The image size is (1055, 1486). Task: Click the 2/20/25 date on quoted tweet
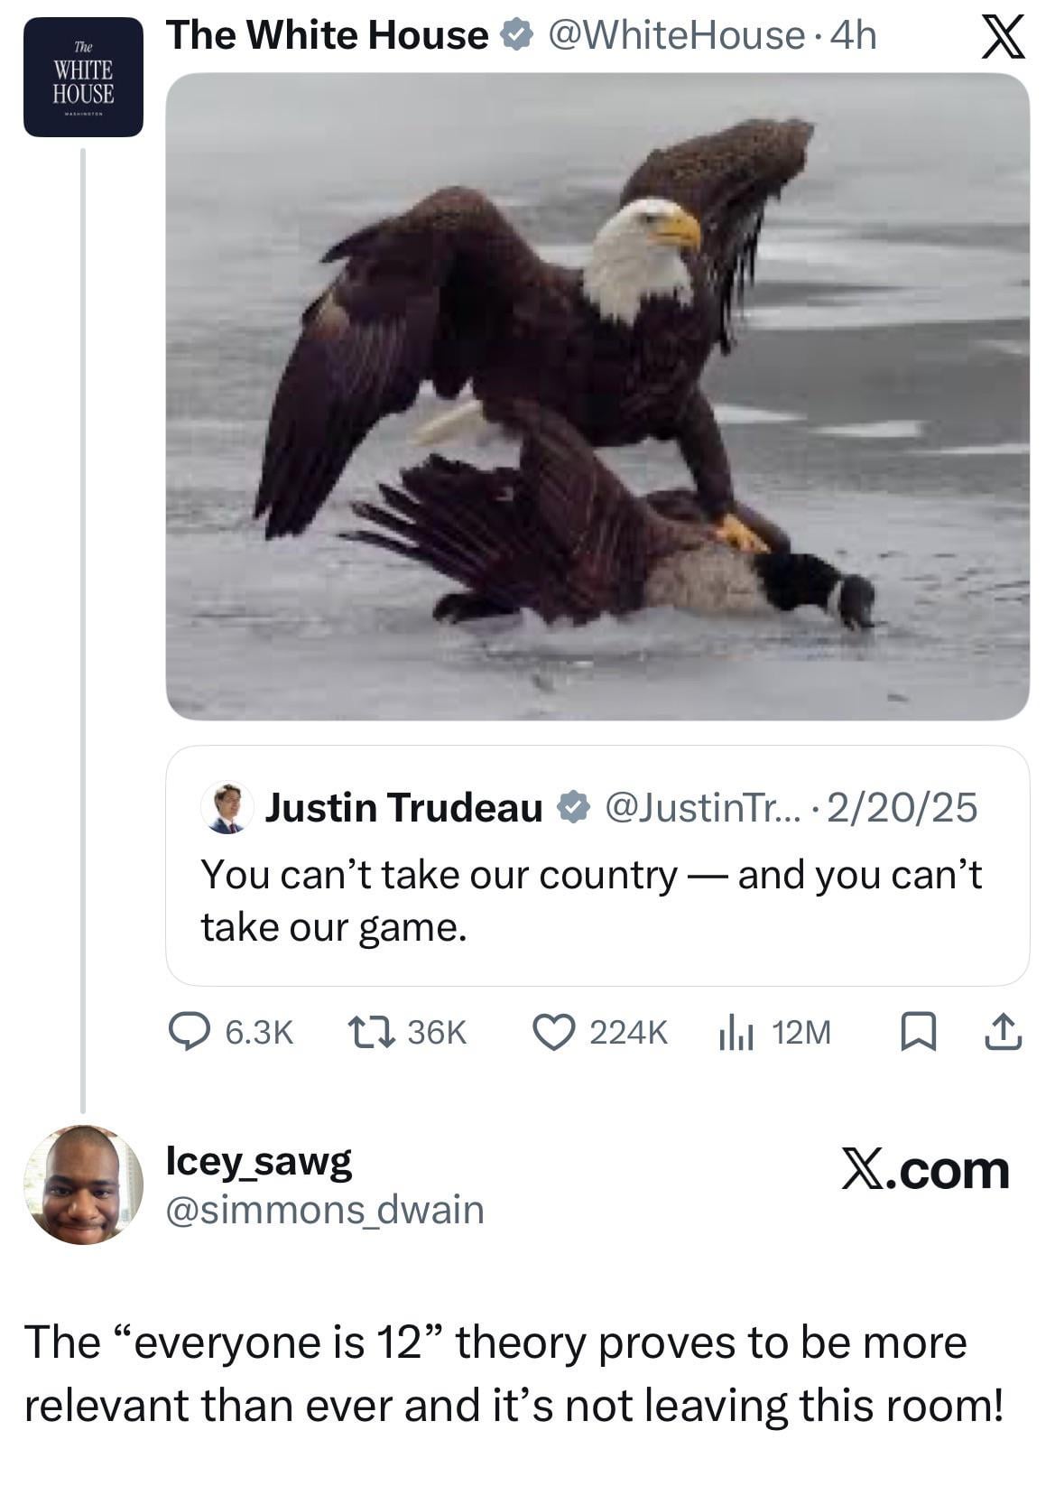[902, 807]
